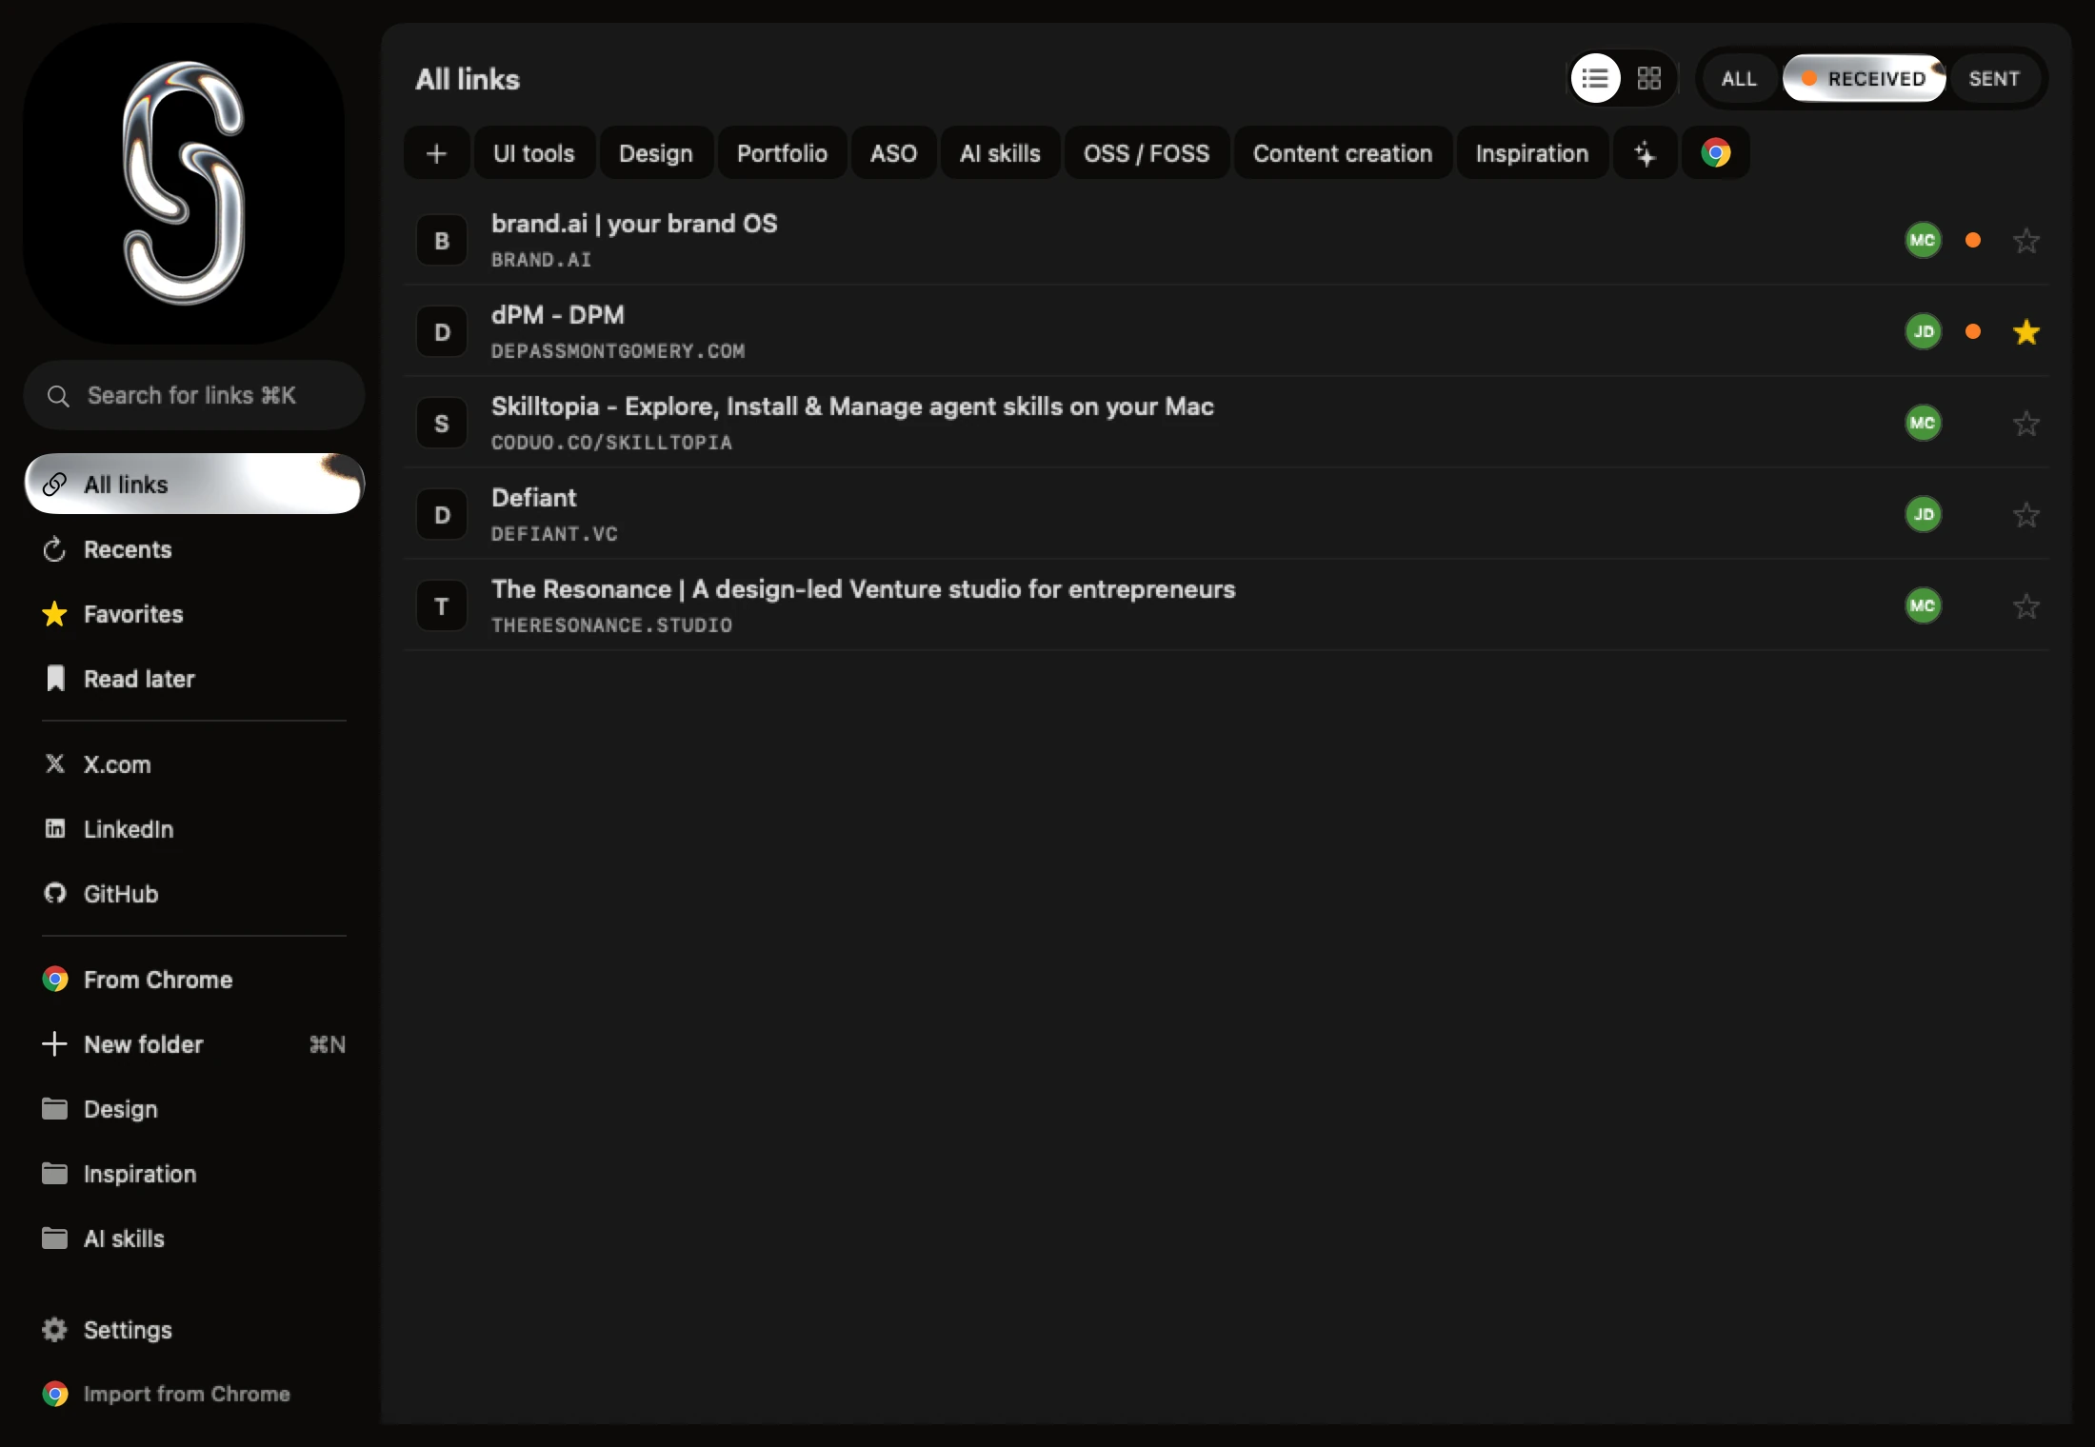Click orange unread dot on brand.ai row

click(x=1973, y=240)
